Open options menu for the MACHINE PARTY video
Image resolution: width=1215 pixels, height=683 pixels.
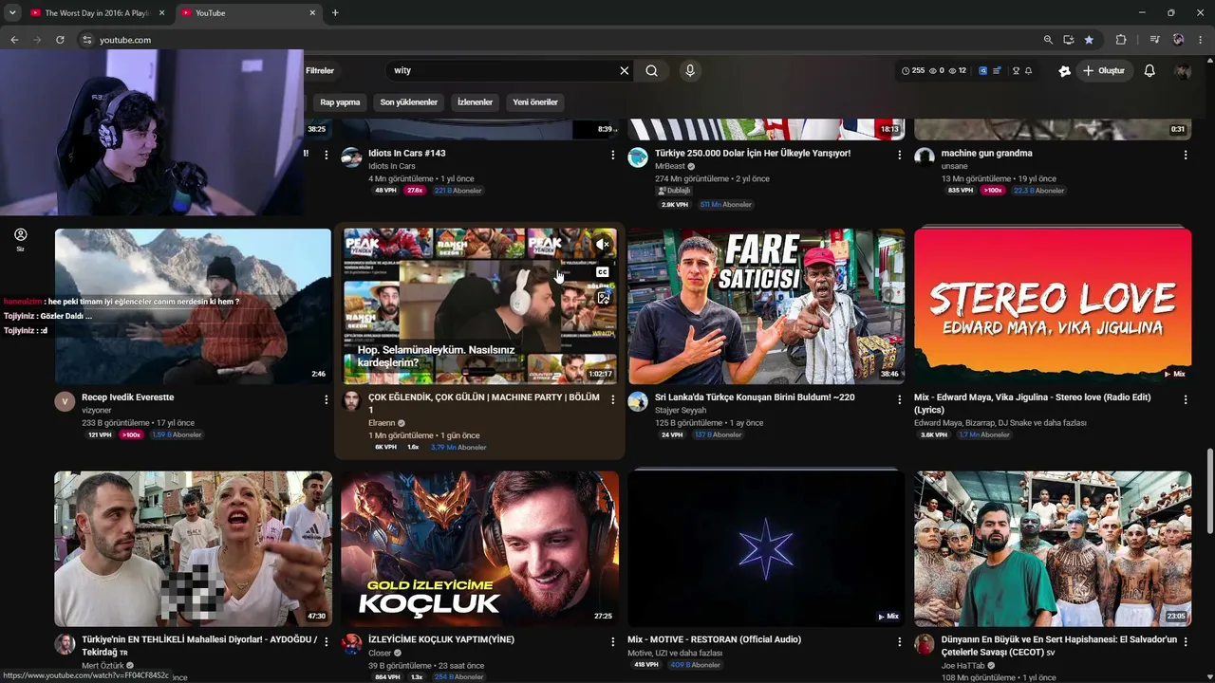[x=613, y=399]
